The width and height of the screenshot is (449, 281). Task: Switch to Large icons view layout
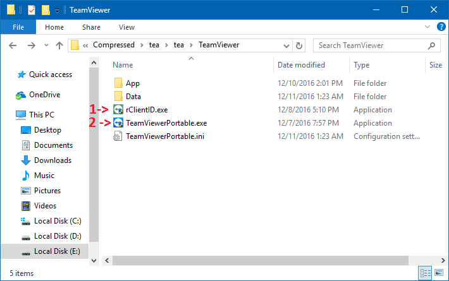click(x=439, y=273)
